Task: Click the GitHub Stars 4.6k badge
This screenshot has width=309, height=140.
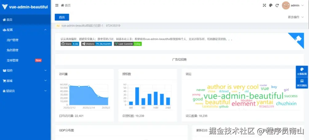Action: pyautogui.click(x=70, y=44)
